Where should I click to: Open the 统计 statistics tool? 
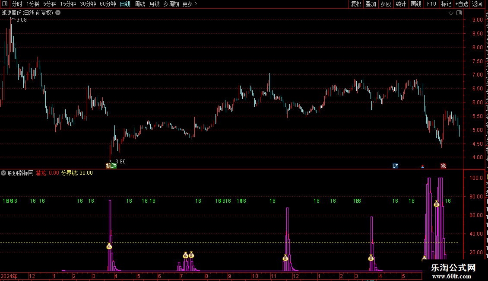click(x=400, y=4)
